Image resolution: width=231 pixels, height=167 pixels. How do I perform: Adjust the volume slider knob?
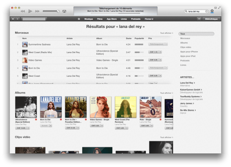pos(58,11)
